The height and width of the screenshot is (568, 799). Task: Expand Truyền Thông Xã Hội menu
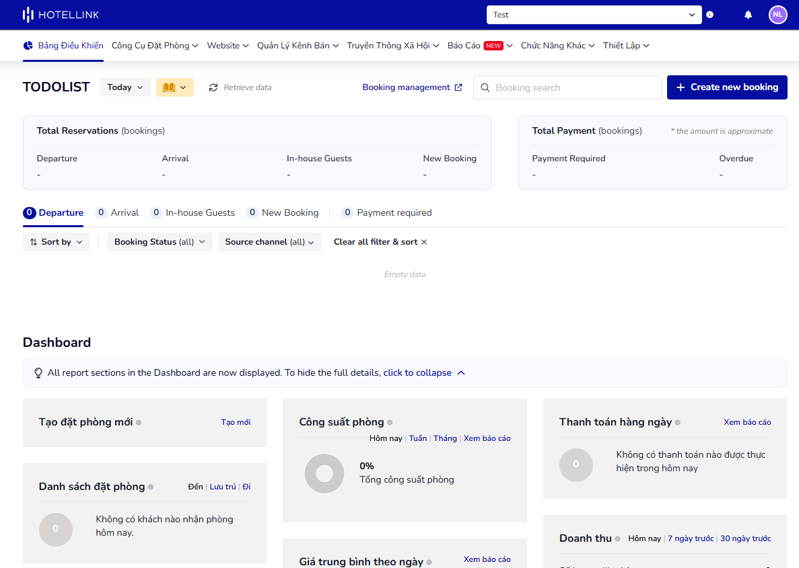[393, 45]
